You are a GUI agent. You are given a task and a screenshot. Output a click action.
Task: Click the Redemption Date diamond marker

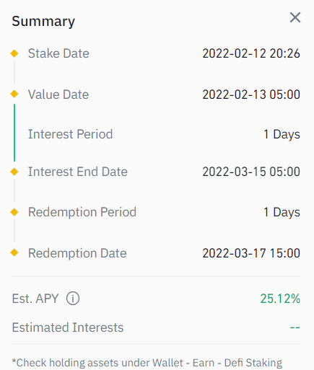click(14, 252)
